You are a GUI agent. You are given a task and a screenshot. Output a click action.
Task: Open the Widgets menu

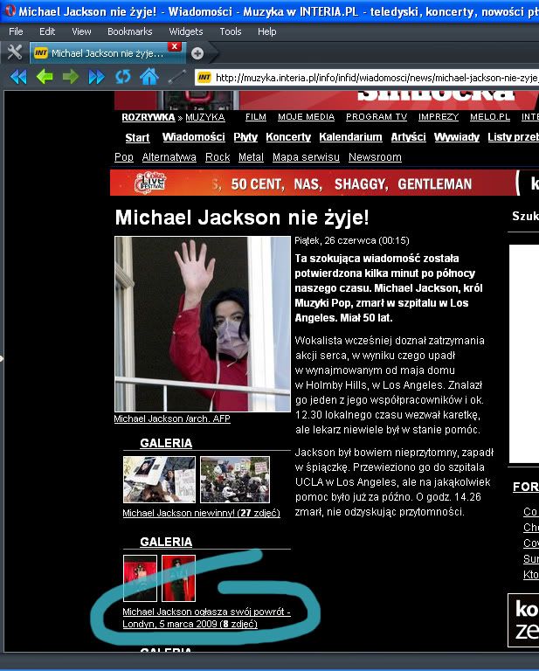coord(186,31)
